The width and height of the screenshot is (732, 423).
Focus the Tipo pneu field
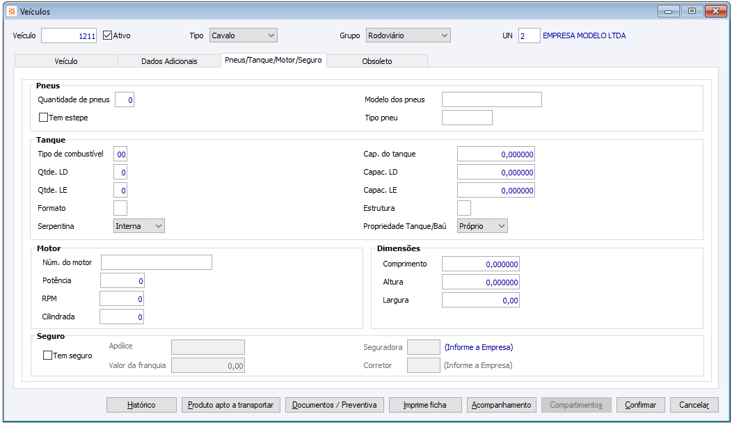[x=468, y=118]
